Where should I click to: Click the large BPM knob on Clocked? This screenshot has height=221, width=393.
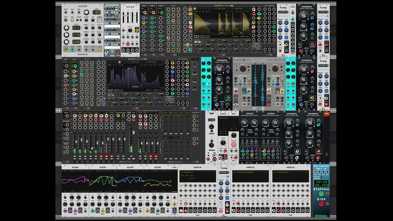(86, 12)
